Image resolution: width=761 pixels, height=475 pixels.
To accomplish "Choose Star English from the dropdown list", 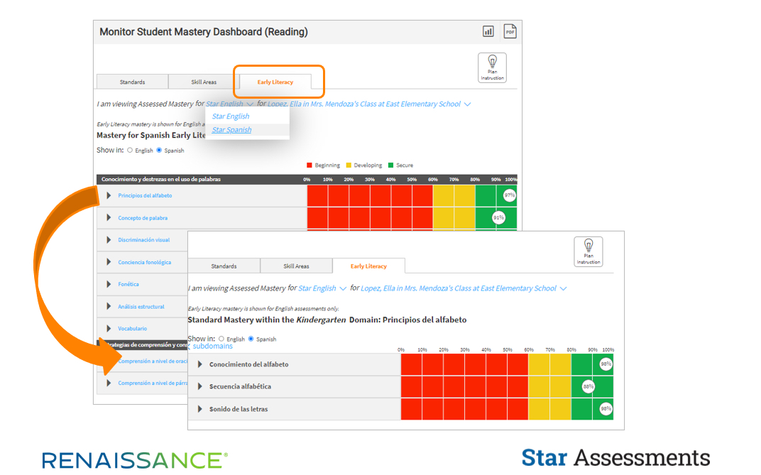I will [231, 116].
